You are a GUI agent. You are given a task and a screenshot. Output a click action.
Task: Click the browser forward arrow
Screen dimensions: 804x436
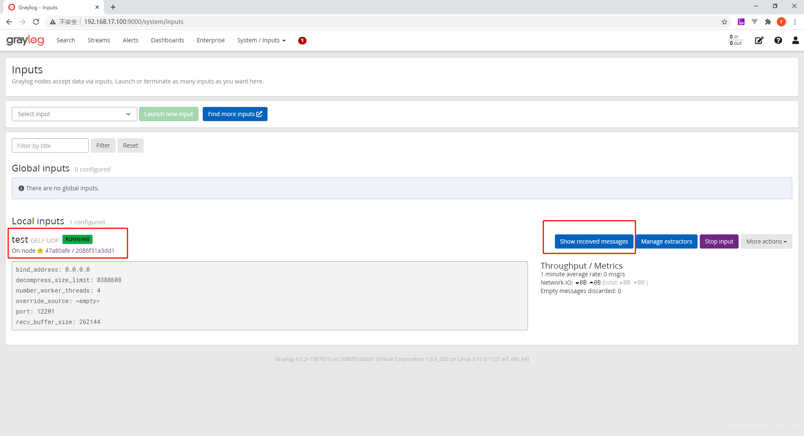(23, 22)
